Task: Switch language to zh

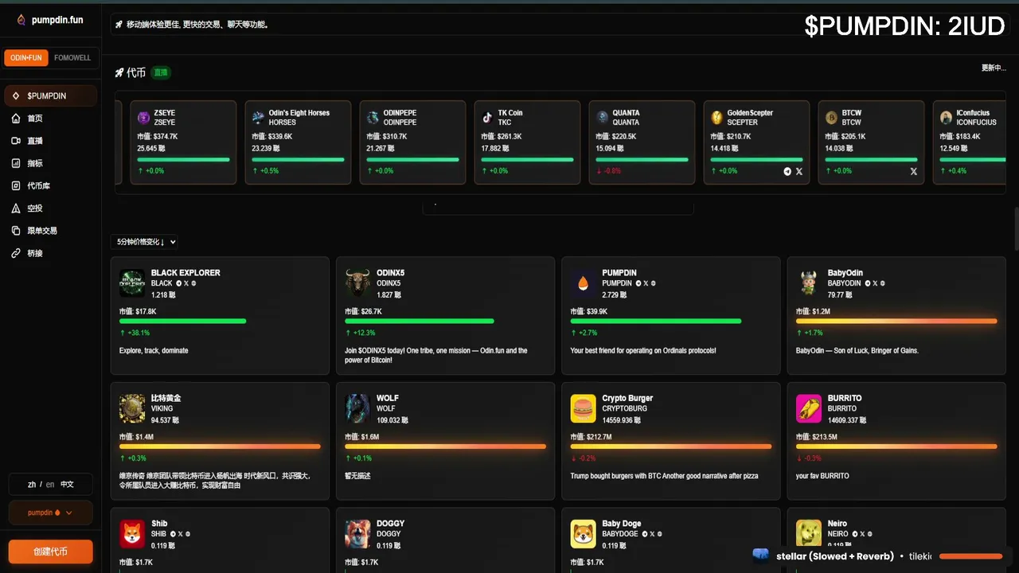Action: 32,484
